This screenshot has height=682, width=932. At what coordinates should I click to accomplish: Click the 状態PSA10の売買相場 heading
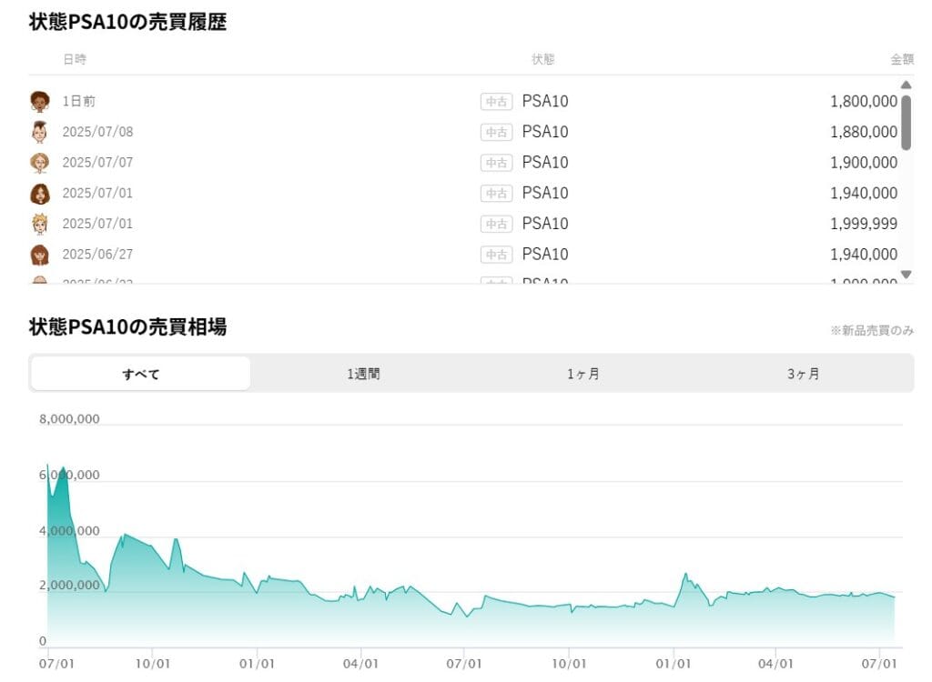coord(127,326)
